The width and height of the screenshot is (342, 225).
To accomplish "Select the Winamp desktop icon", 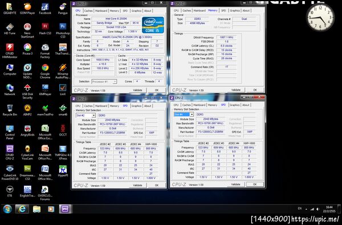I will coord(63,71).
